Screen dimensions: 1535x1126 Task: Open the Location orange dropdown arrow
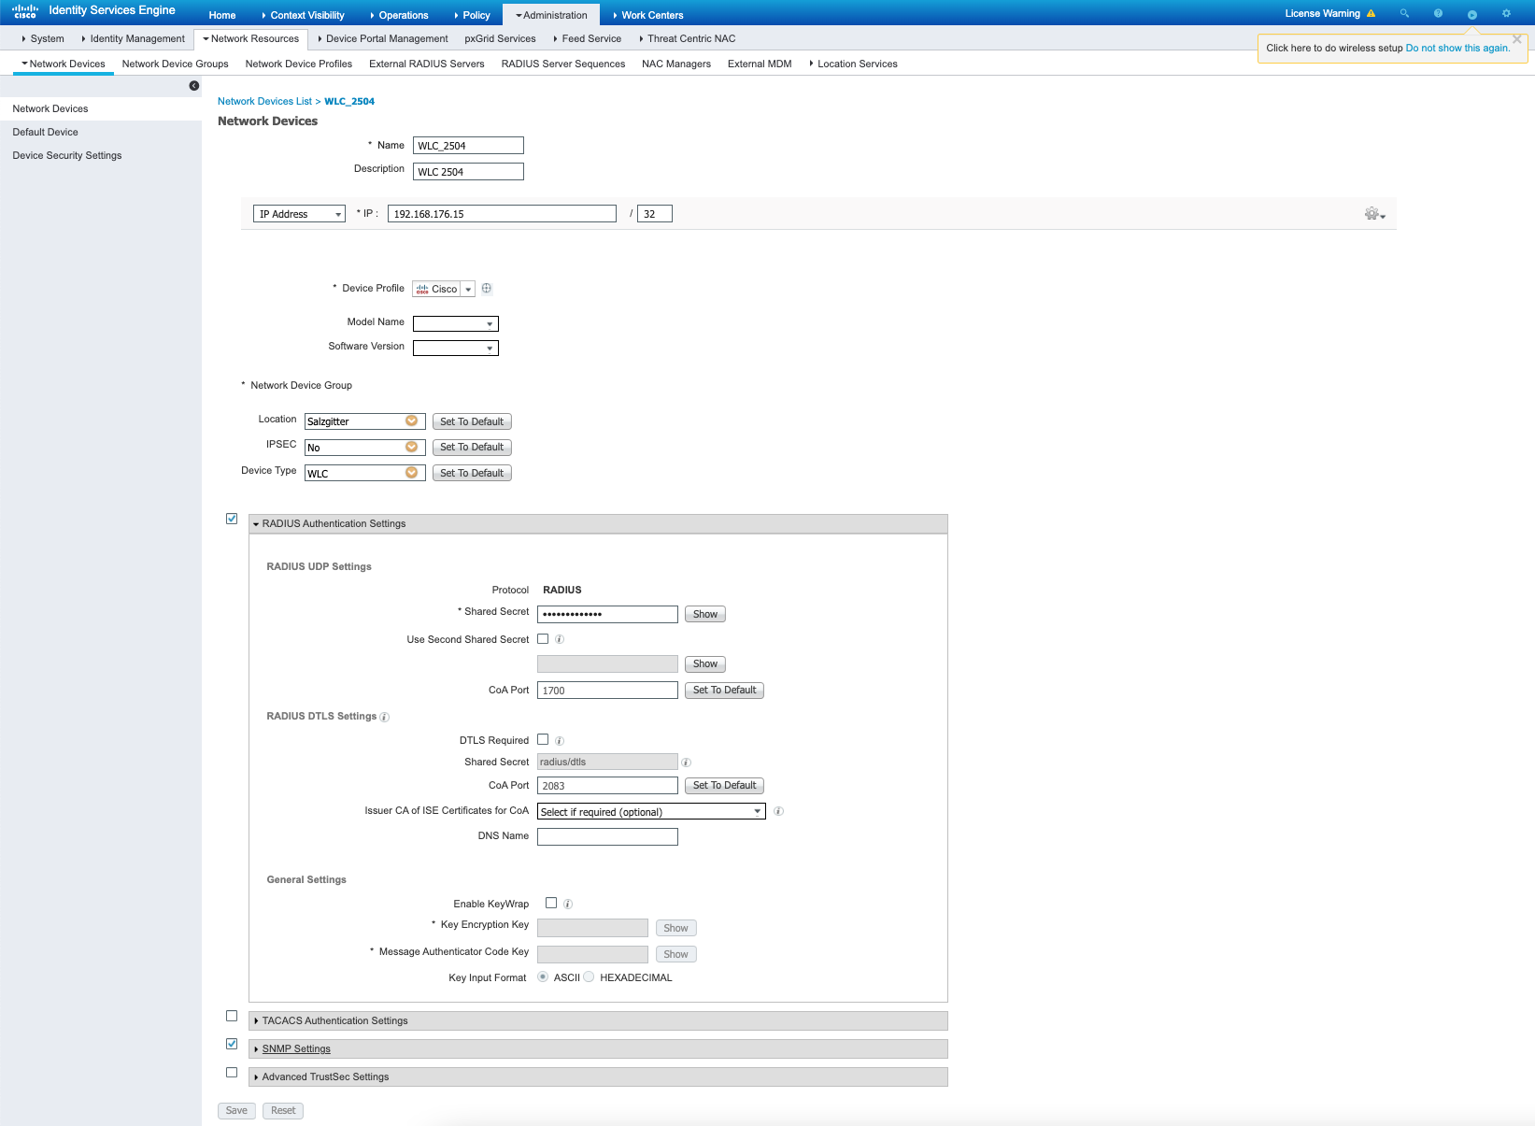point(411,421)
